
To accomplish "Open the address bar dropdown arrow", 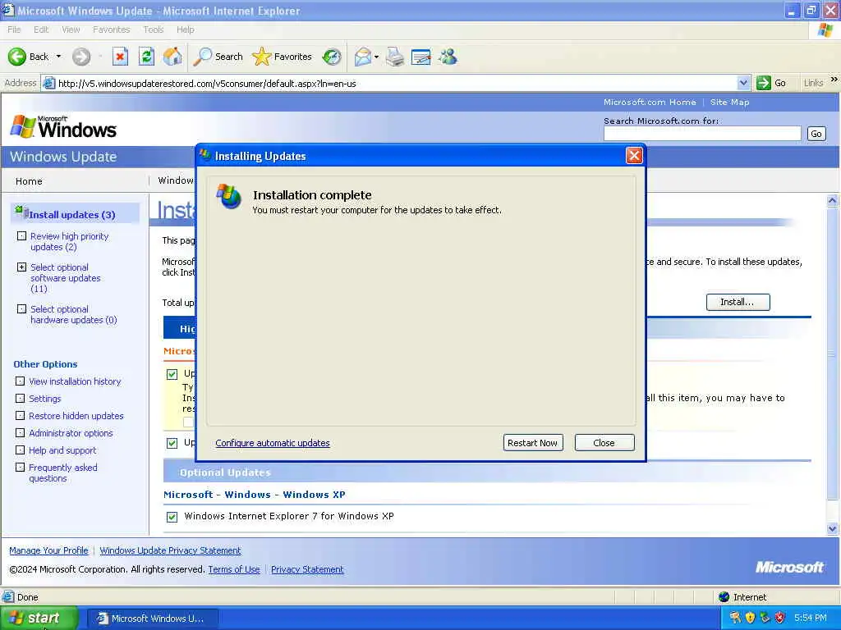I will coord(742,83).
